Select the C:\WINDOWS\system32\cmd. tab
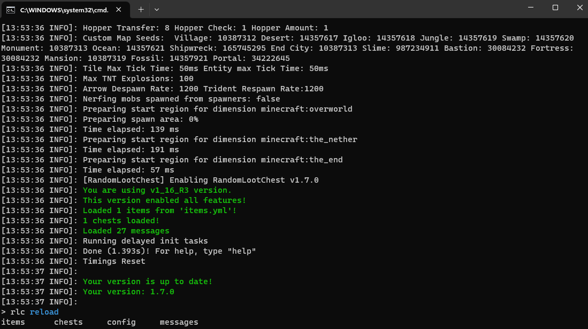 [x=66, y=10]
